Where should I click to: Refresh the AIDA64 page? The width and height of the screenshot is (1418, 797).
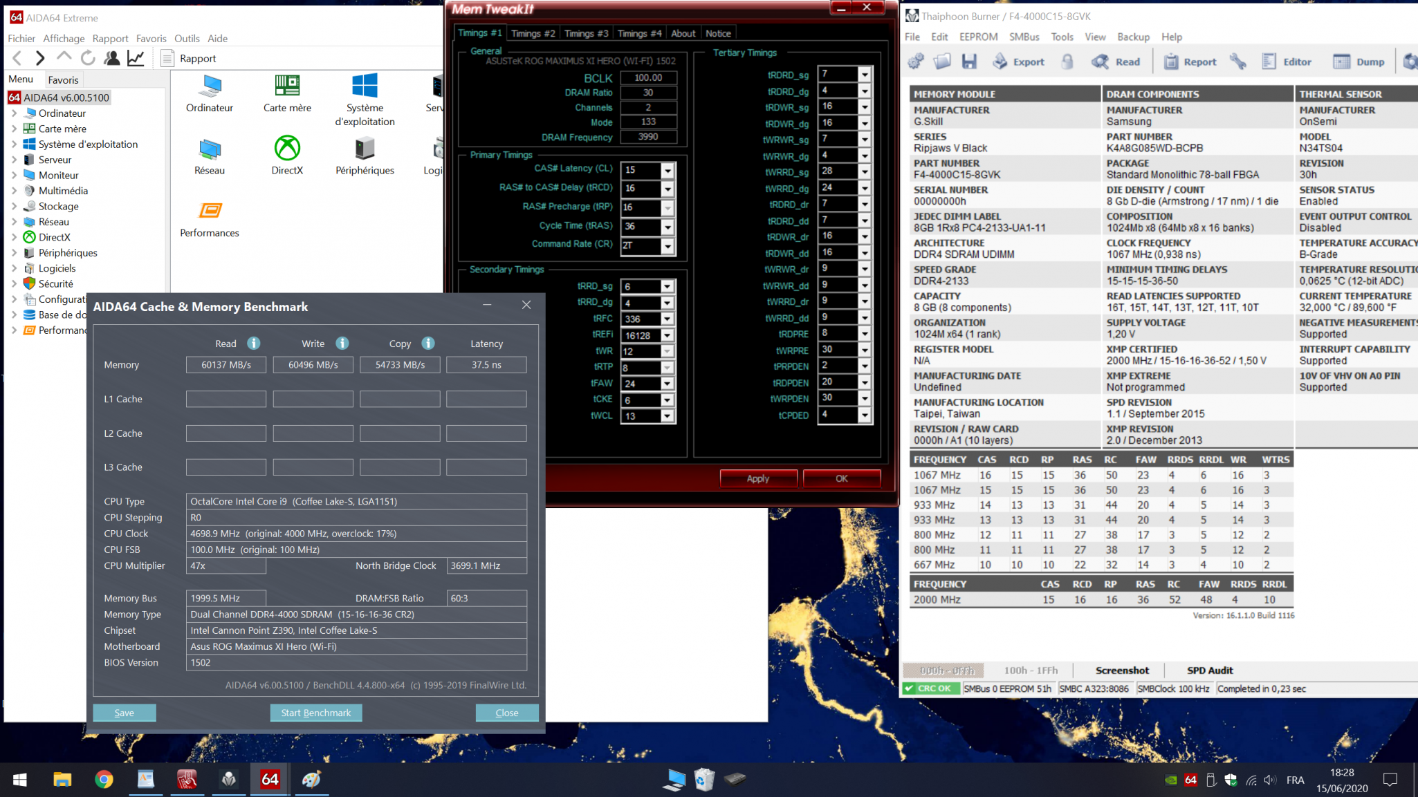(87, 58)
